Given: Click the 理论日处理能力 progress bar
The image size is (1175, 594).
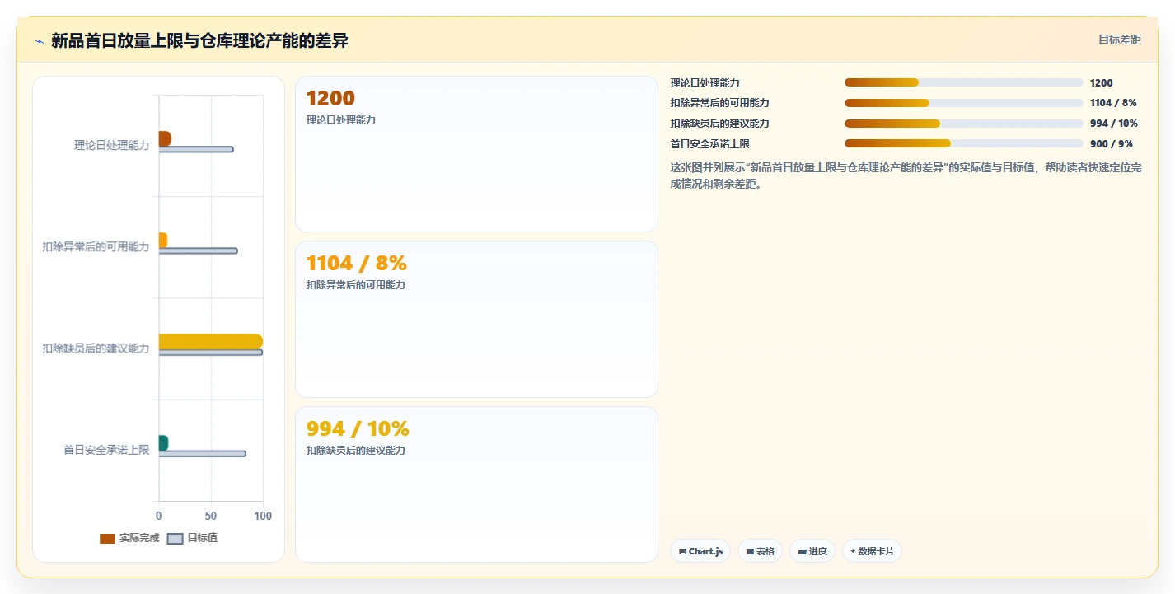Looking at the screenshot, I should pos(963,82).
